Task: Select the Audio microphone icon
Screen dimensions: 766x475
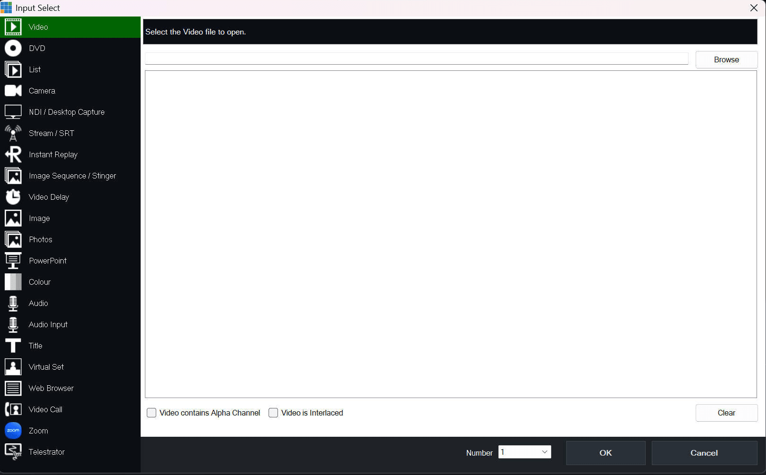Action: [x=13, y=303]
